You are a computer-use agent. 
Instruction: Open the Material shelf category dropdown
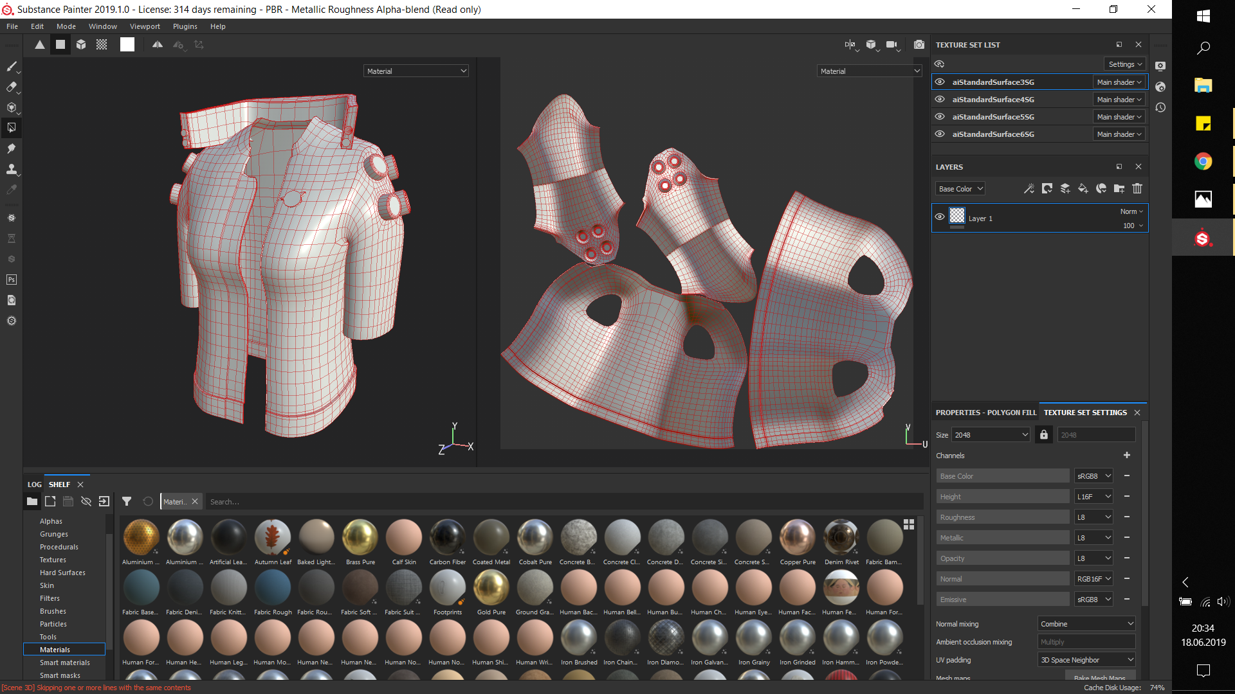pyautogui.click(x=175, y=501)
